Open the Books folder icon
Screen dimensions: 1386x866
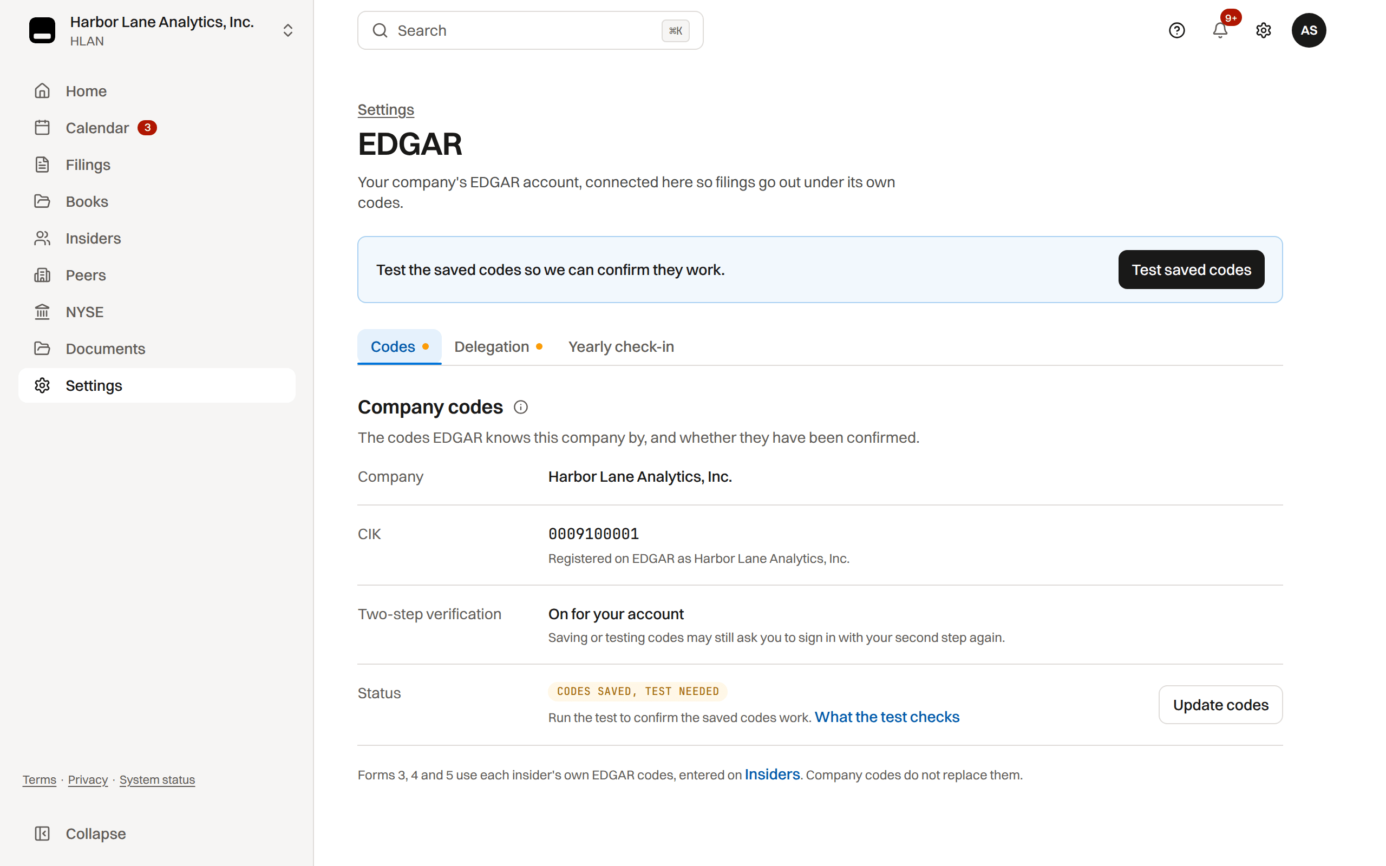coord(42,201)
